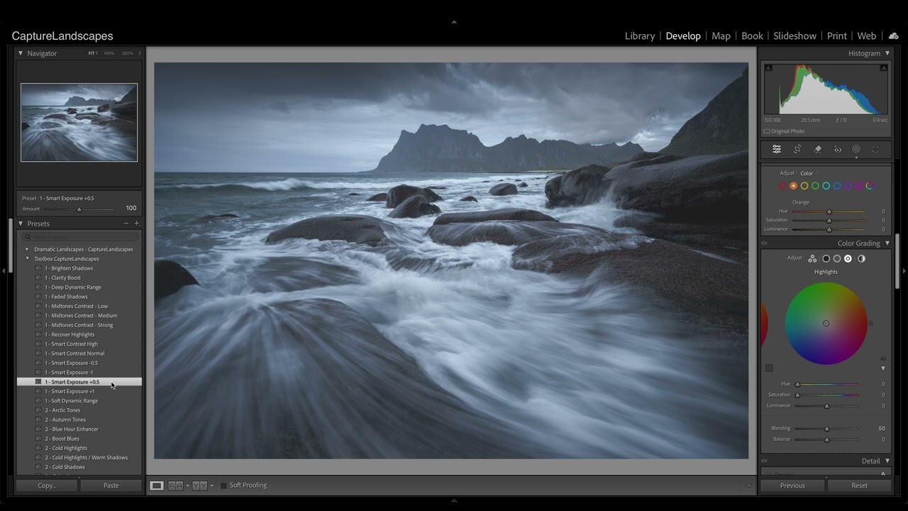Click the preset icon beside Brighten Shadows
The image size is (908, 511).
click(38, 268)
